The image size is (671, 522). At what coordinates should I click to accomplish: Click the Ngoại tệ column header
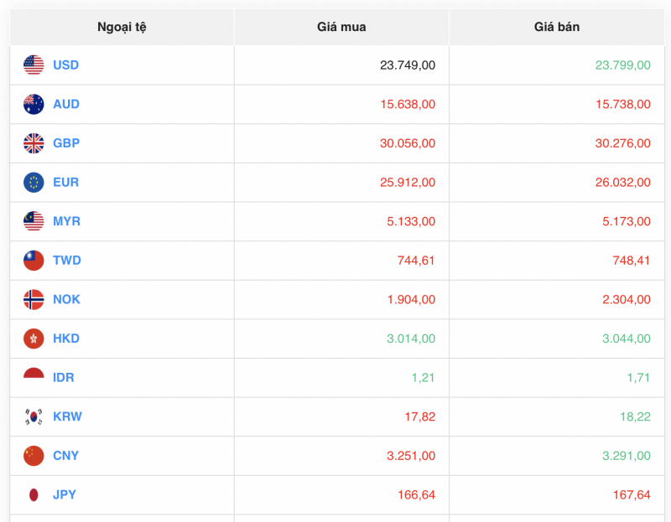[x=121, y=26]
